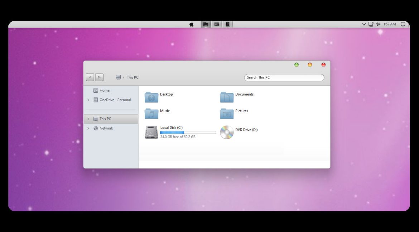Expand the Network node in sidebar
The height and width of the screenshot is (232, 419).
[x=88, y=128]
